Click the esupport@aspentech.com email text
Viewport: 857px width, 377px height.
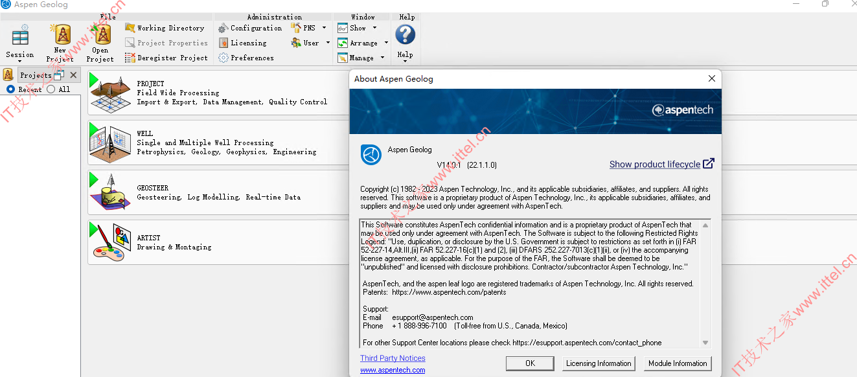coord(433,317)
